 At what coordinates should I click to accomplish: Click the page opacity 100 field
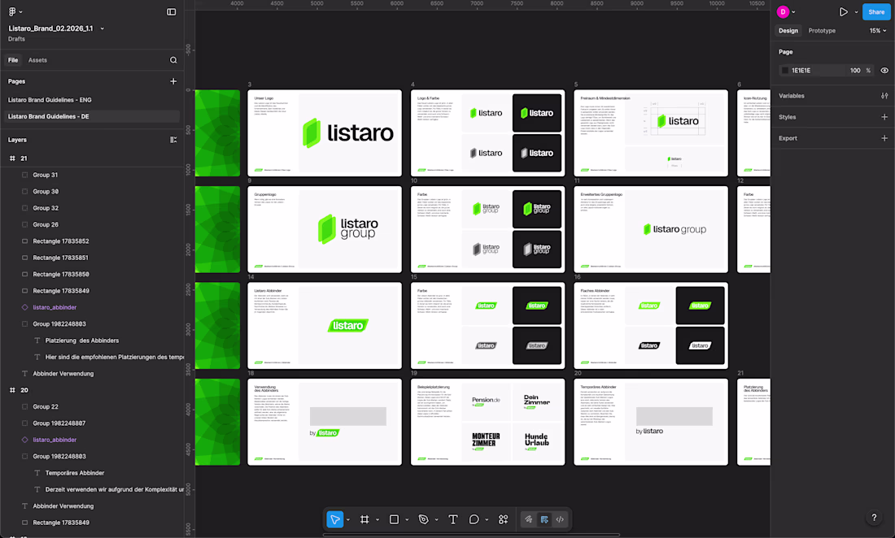(x=855, y=71)
